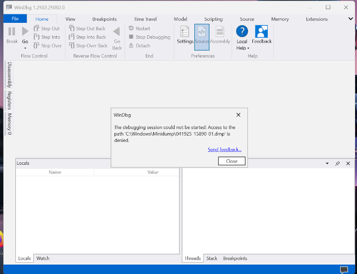Click the status bar feedback chat icon
This screenshot has height=274, width=357.
(344, 270)
